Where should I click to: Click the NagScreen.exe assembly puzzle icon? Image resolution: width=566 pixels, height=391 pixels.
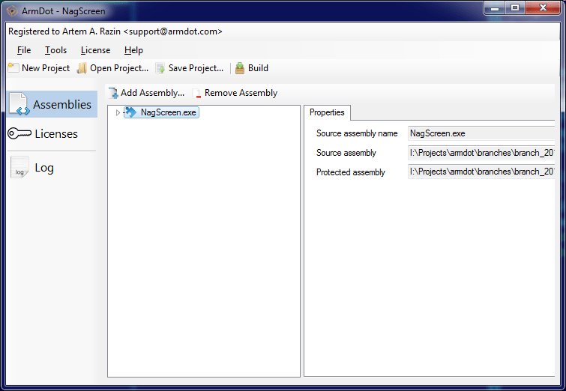click(x=130, y=112)
